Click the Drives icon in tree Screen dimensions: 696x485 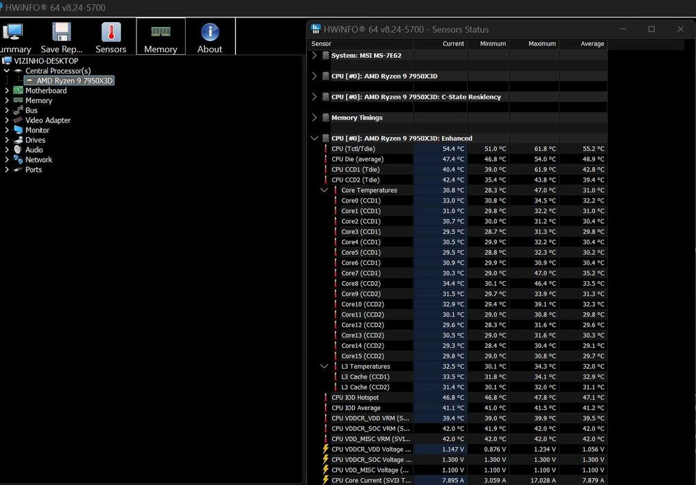(x=18, y=140)
